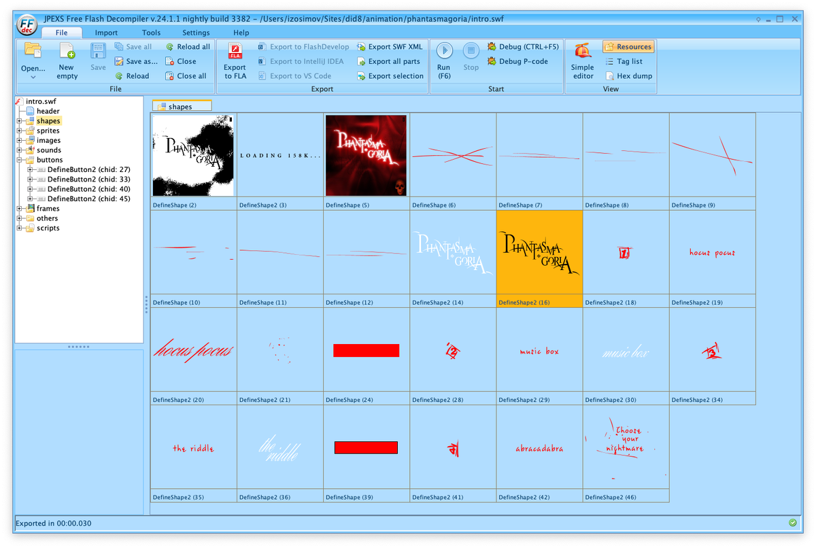816x548 pixels.
Task: Open the Settings ribbon tab
Action: 196,33
